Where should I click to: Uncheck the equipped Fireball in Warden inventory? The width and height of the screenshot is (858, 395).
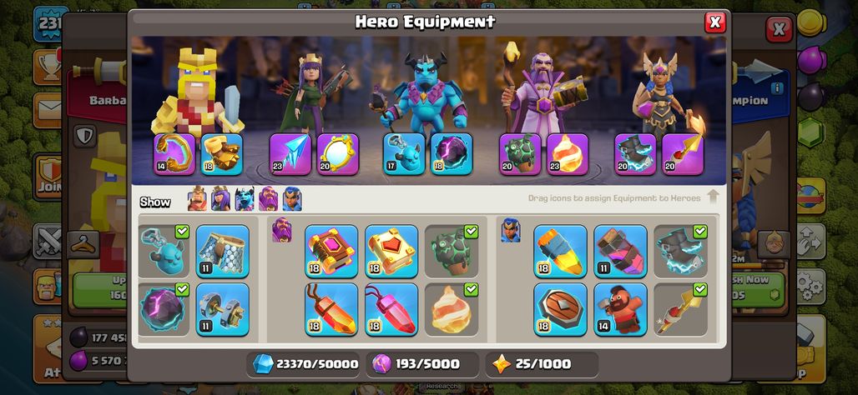[x=452, y=309]
